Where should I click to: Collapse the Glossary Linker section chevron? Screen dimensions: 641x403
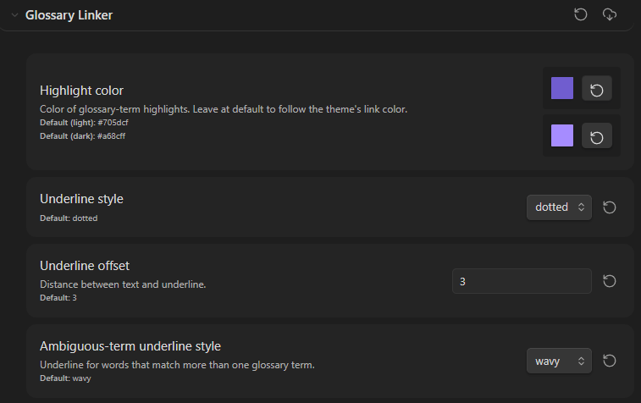pyautogui.click(x=14, y=15)
